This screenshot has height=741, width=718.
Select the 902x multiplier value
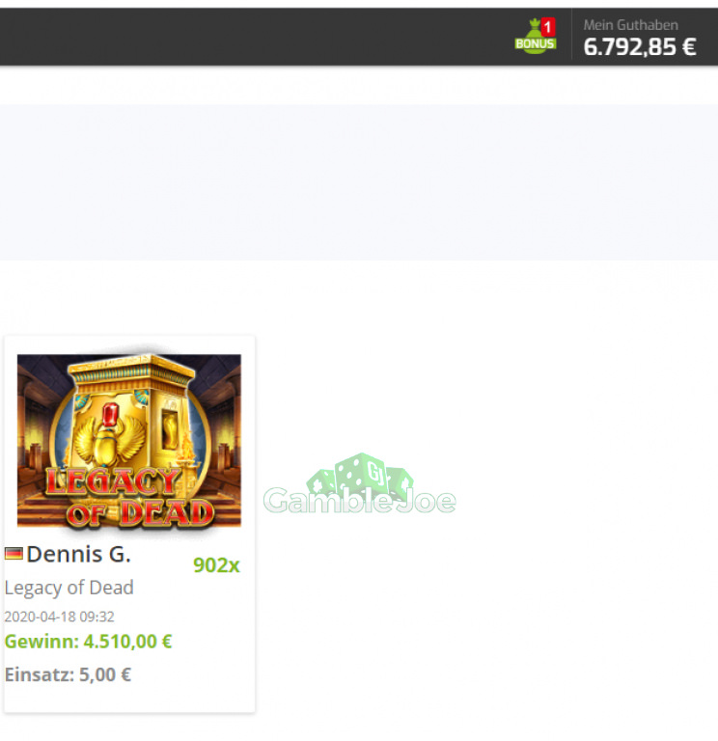pyautogui.click(x=216, y=565)
